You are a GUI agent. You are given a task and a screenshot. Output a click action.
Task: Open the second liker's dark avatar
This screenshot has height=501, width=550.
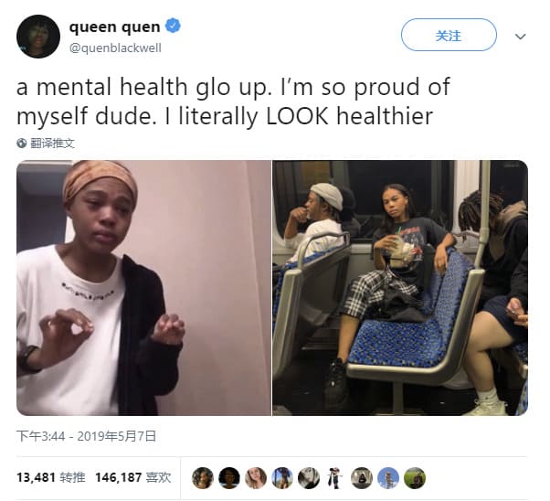(229, 478)
